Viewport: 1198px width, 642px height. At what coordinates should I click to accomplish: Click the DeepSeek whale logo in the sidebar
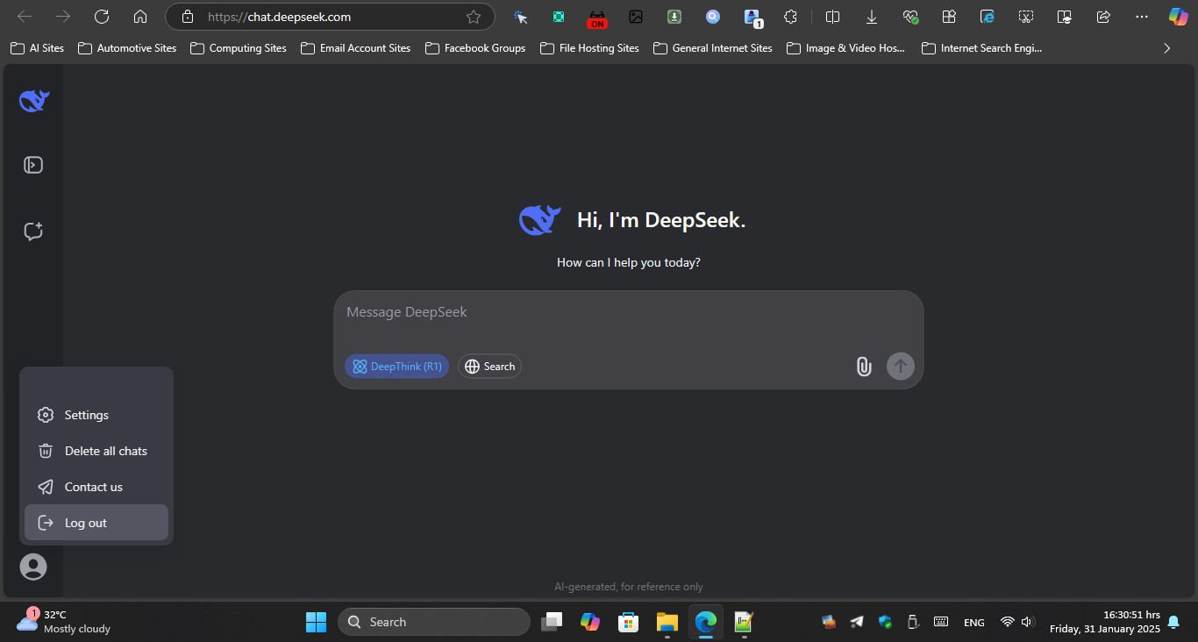tap(34, 101)
